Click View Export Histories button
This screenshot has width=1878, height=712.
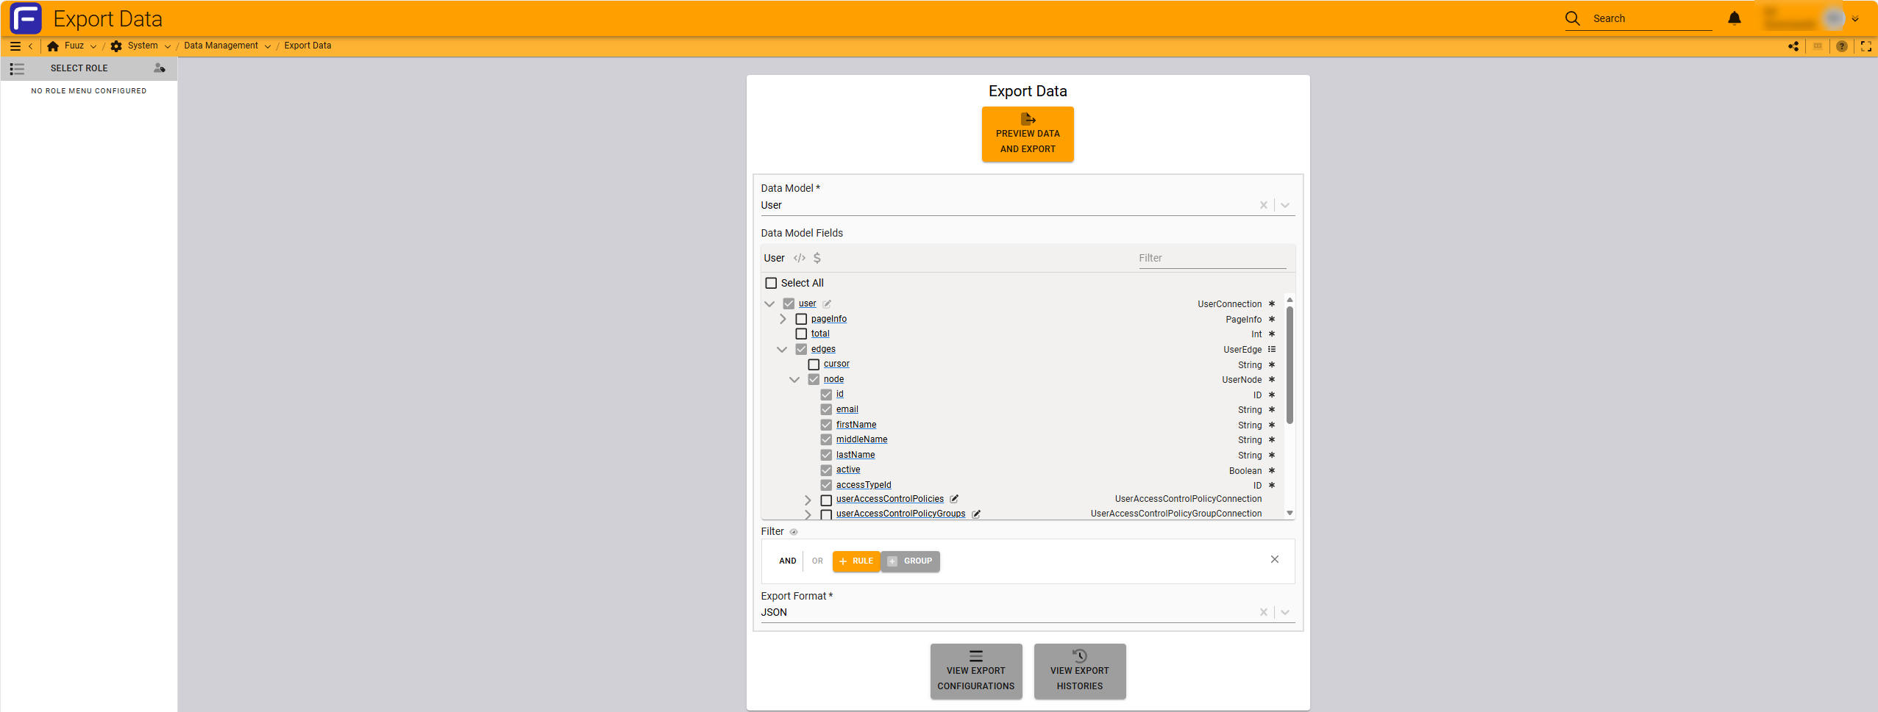pos(1079,671)
